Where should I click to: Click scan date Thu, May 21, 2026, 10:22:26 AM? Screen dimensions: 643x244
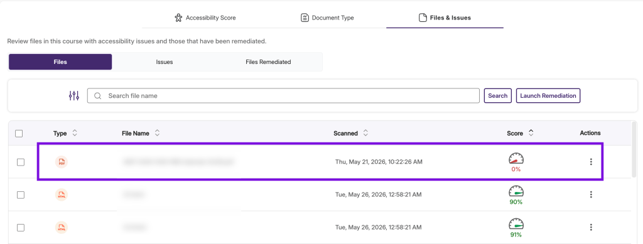[379, 162]
